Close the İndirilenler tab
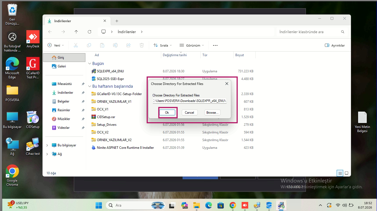The image size is (377, 211). click(x=105, y=21)
